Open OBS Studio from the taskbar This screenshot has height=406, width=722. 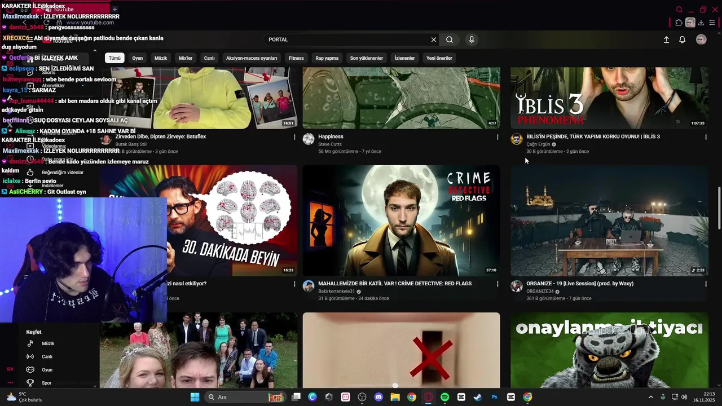coord(362,397)
